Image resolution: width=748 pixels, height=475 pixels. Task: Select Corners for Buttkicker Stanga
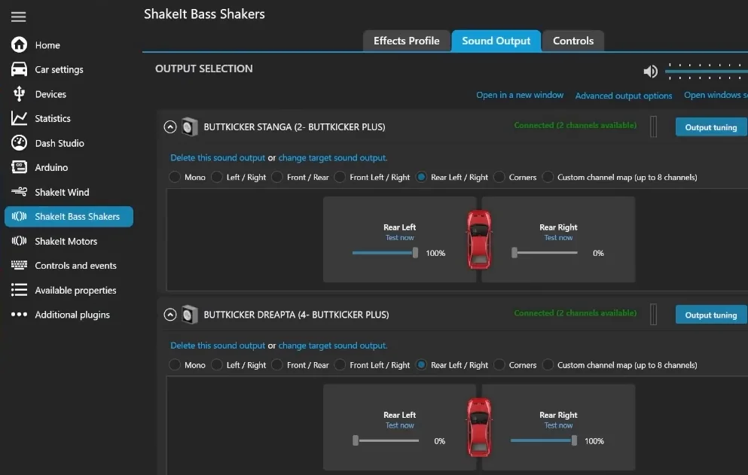[515, 177]
